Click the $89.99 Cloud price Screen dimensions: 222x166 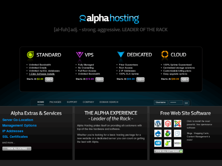point(175,79)
